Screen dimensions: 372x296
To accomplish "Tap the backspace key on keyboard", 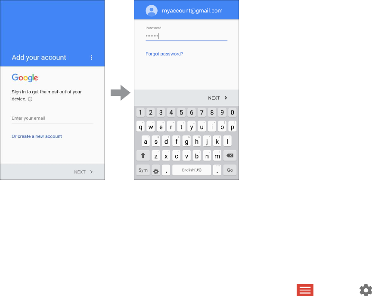I will click(229, 155).
